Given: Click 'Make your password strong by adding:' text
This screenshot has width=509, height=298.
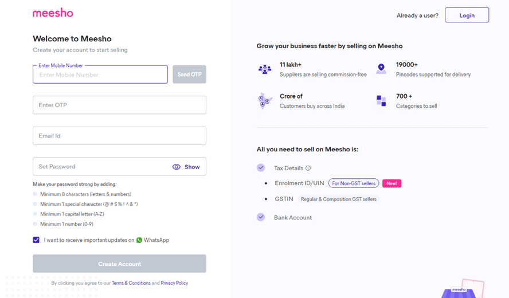Looking at the screenshot, I should pos(75,184).
